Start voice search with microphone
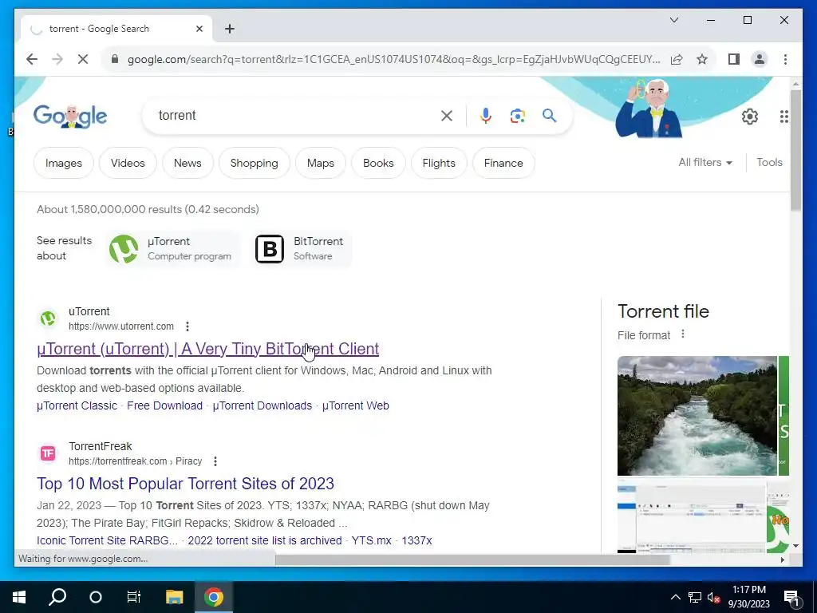This screenshot has height=613, width=817. pos(486,116)
